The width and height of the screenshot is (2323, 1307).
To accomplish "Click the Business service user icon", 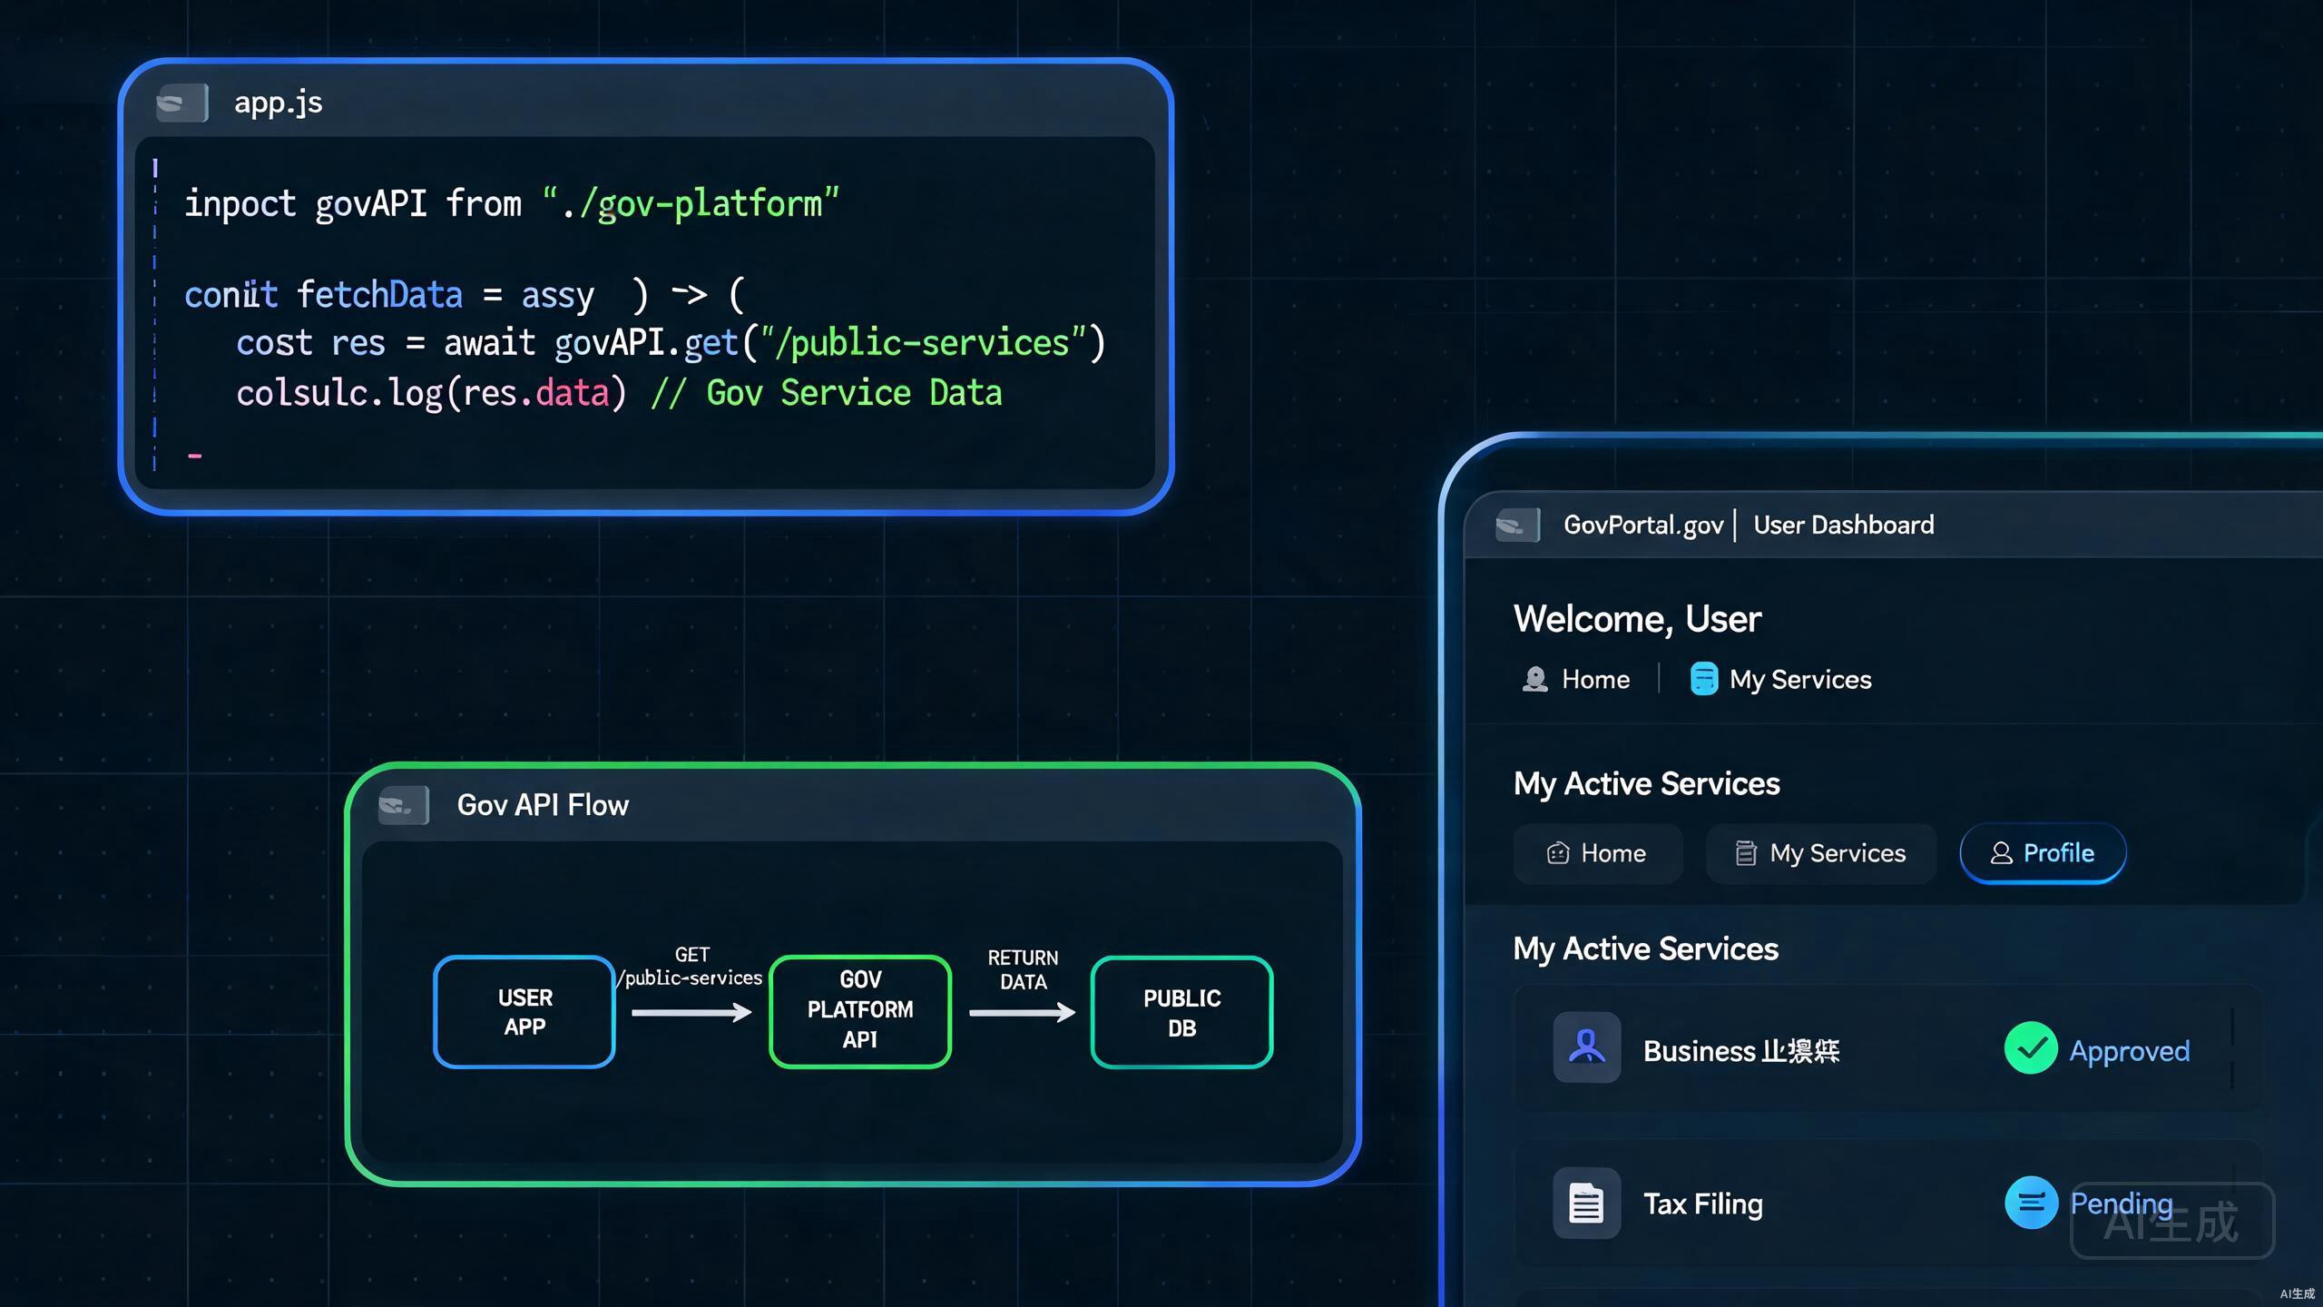I will pyautogui.click(x=1586, y=1047).
